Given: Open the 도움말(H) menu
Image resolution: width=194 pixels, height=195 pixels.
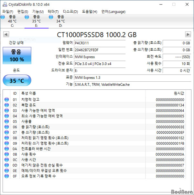Looking at the screenshot, I should pyautogui.click(x=90, y=12).
